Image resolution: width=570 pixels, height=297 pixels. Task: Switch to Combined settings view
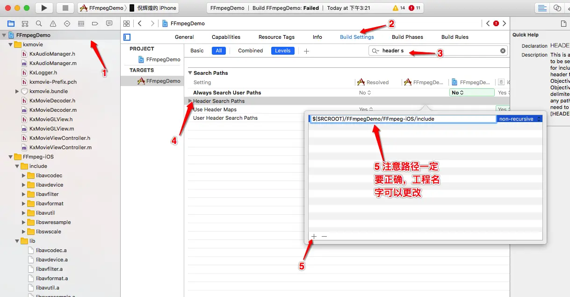point(251,51)
